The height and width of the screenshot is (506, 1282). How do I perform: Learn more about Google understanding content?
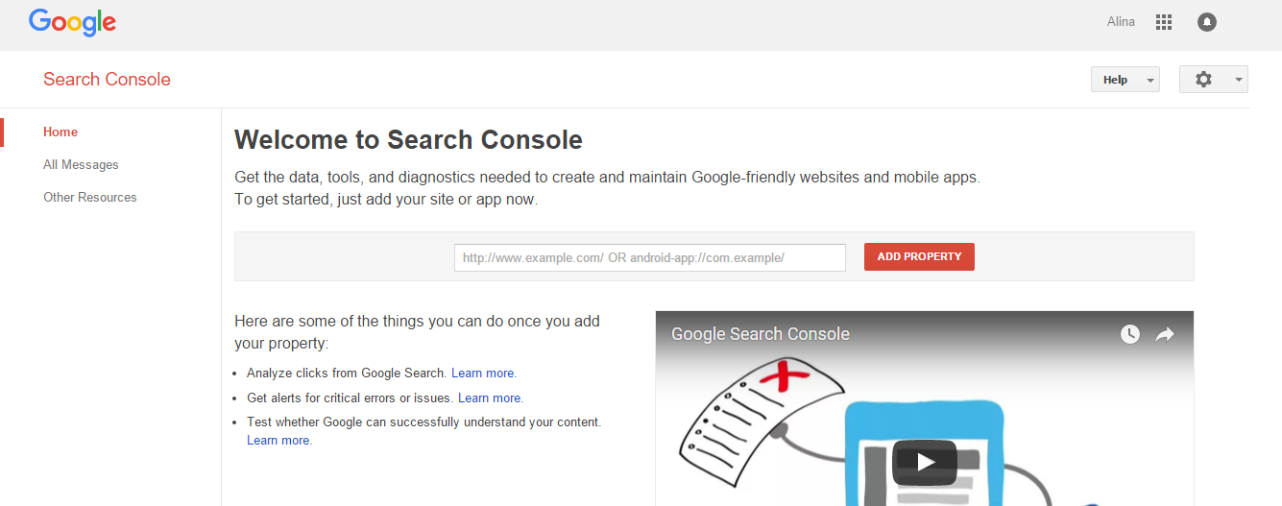coord(279,441)
